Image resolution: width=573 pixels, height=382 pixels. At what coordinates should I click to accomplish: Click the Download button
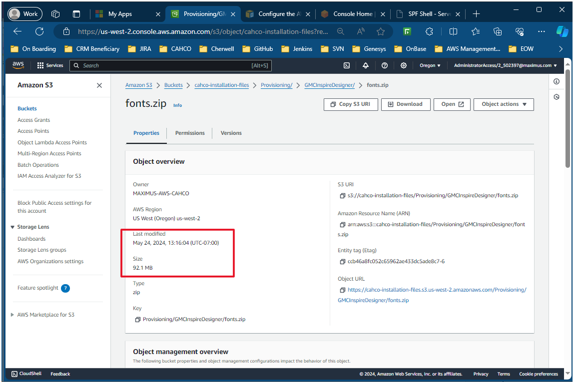406,104
